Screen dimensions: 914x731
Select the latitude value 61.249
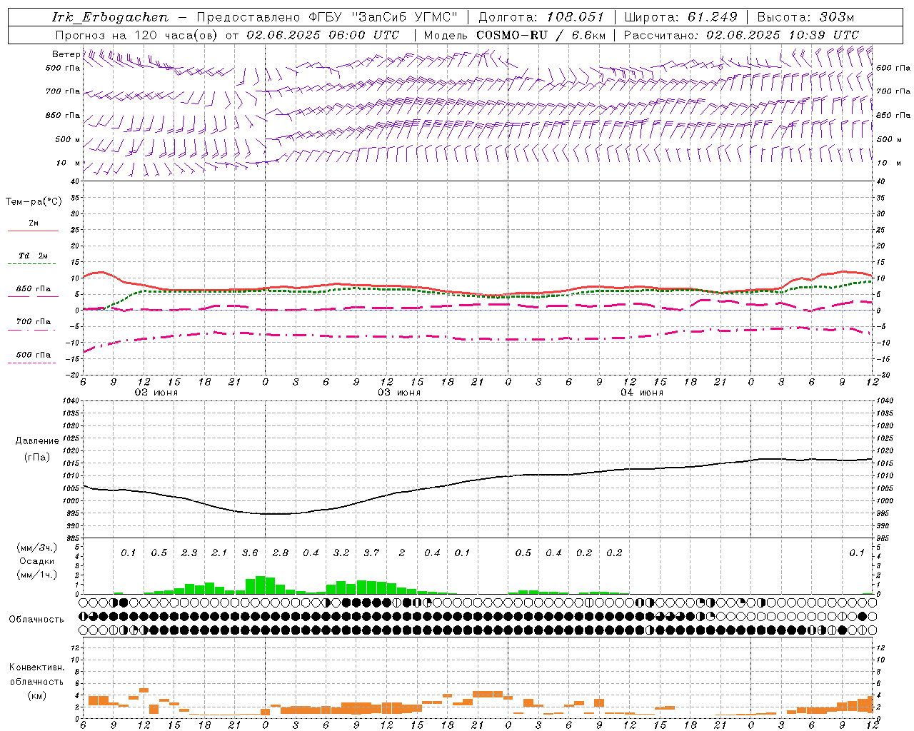(712, 17)
